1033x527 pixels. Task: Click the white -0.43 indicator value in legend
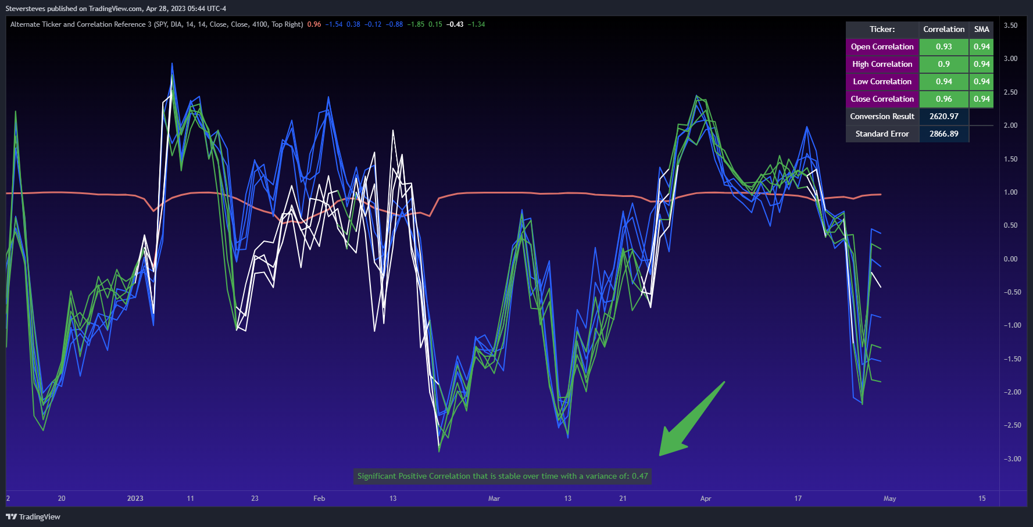pyautogui.click(x=455, y=24)
